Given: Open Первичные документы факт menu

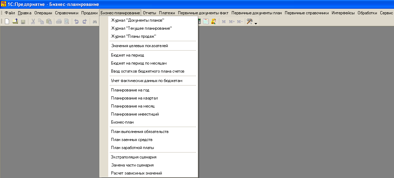Looking at the screenshot, I should click(203, 13).
